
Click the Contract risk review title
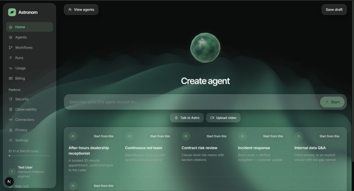[199, 148]
